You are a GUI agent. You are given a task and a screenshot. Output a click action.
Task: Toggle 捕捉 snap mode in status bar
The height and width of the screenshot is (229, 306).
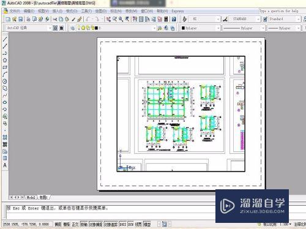[58, 224]
